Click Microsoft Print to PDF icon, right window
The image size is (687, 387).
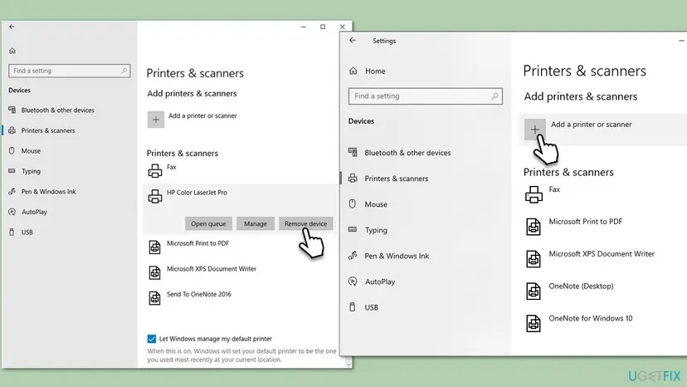[534, 227]
